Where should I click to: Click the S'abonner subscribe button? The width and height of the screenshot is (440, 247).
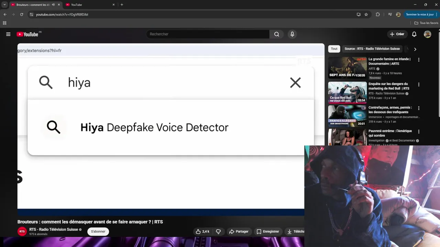(98, 232)
